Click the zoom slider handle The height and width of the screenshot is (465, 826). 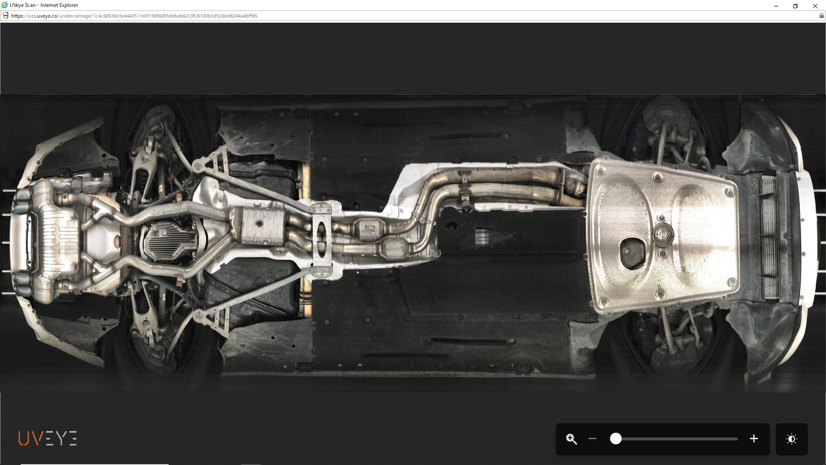click(616, 439)
